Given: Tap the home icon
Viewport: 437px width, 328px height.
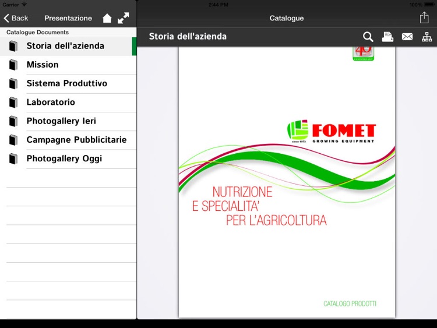Looking at the screenshot, I should (107, 18).
